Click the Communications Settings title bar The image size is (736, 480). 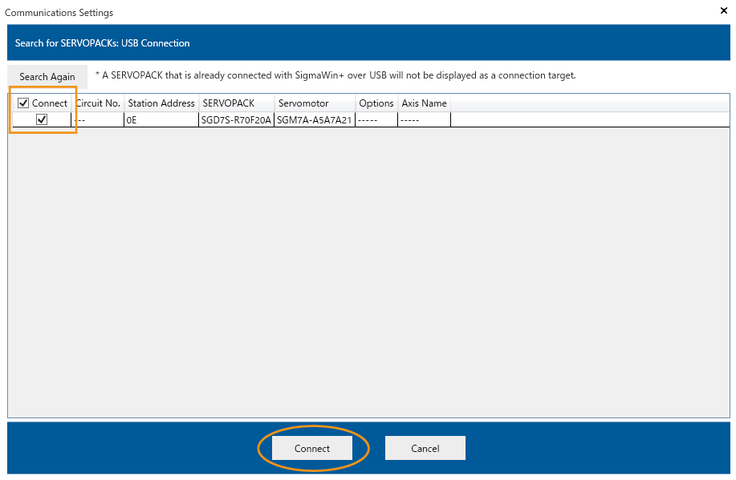tap(321, 12)
